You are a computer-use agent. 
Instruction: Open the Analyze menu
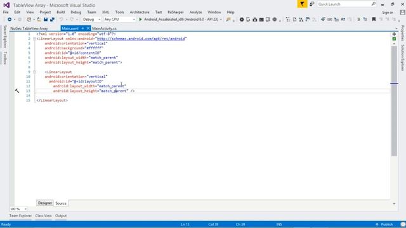point(195,12)
